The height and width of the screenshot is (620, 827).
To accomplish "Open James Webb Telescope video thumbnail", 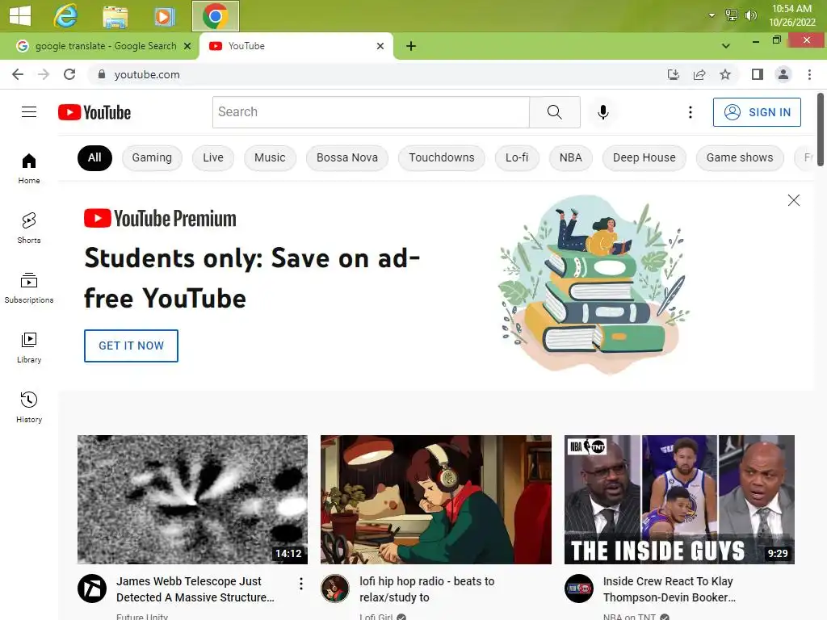I will click(192, 499).
